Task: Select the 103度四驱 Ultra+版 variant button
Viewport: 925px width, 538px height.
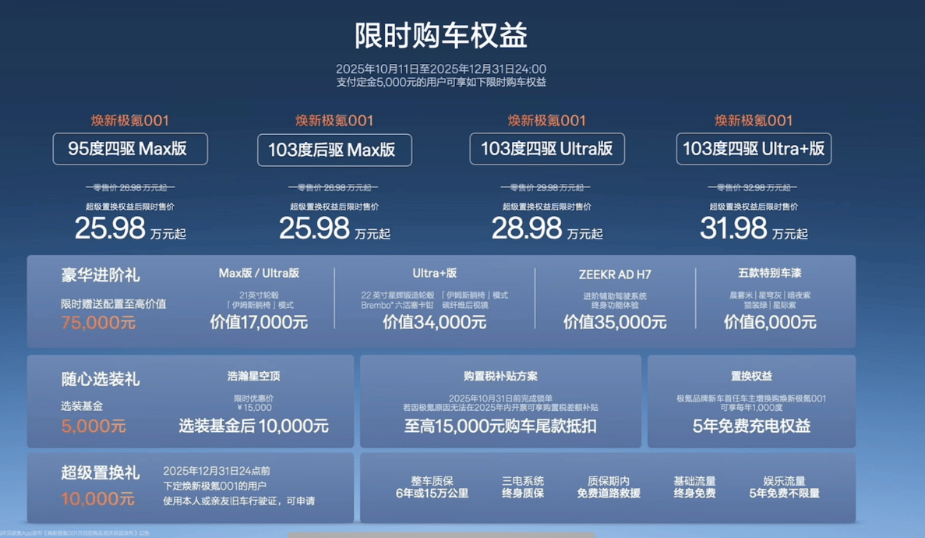Action: click(754, 147)
